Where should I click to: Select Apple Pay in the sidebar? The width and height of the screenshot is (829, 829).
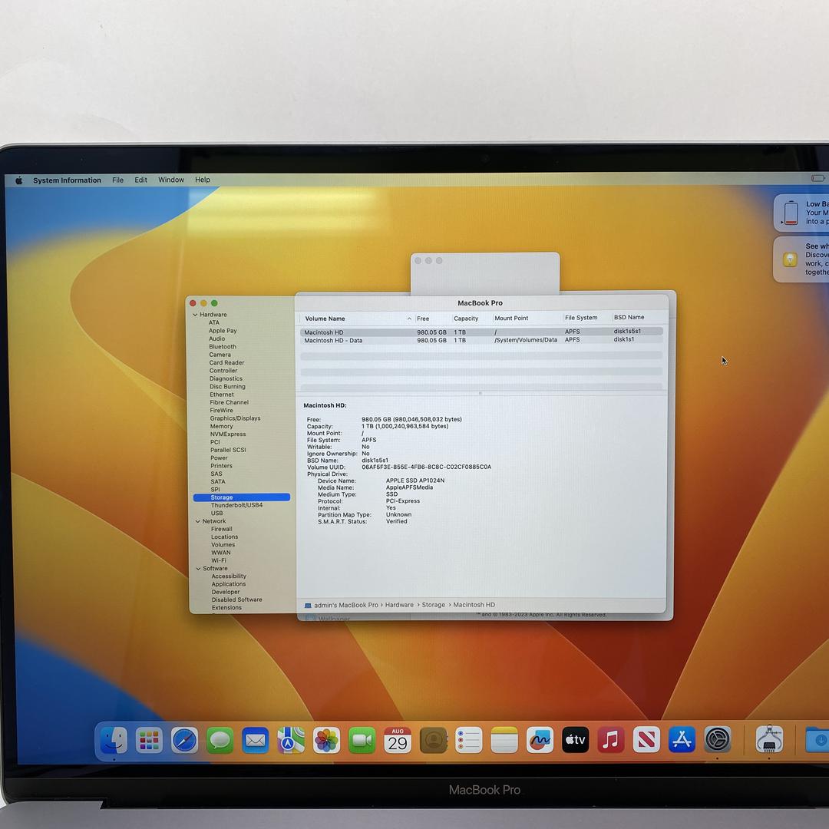[x=223, y=331]
